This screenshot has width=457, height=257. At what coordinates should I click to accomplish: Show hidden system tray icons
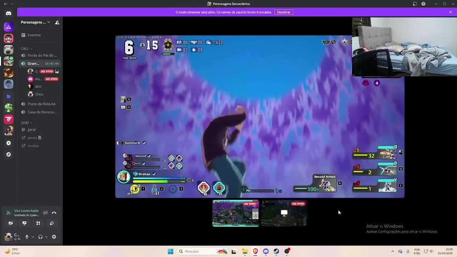click(393, 251)
